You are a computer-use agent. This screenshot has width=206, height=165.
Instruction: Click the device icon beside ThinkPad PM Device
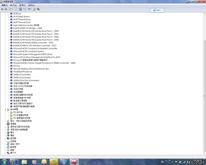point(12,72)
